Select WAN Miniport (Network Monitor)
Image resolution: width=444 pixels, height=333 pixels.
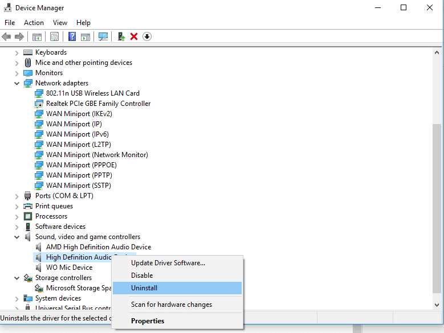point(97,155)
